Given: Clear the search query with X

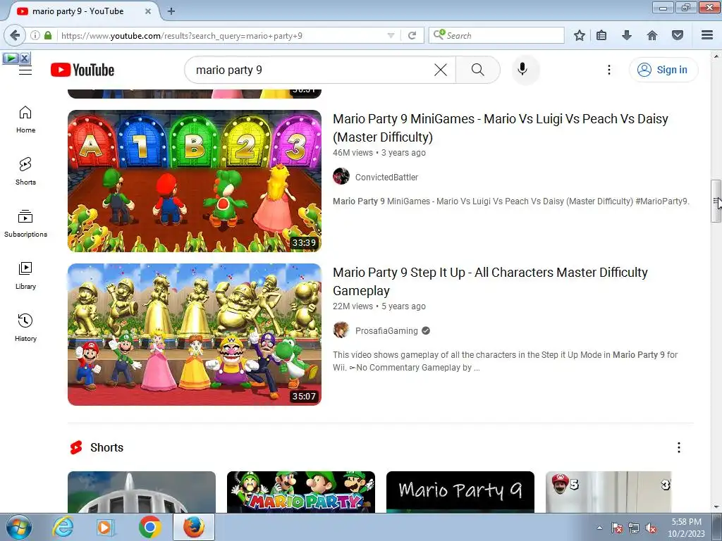Looking at the screenshot, I should [x=440, y=70].
